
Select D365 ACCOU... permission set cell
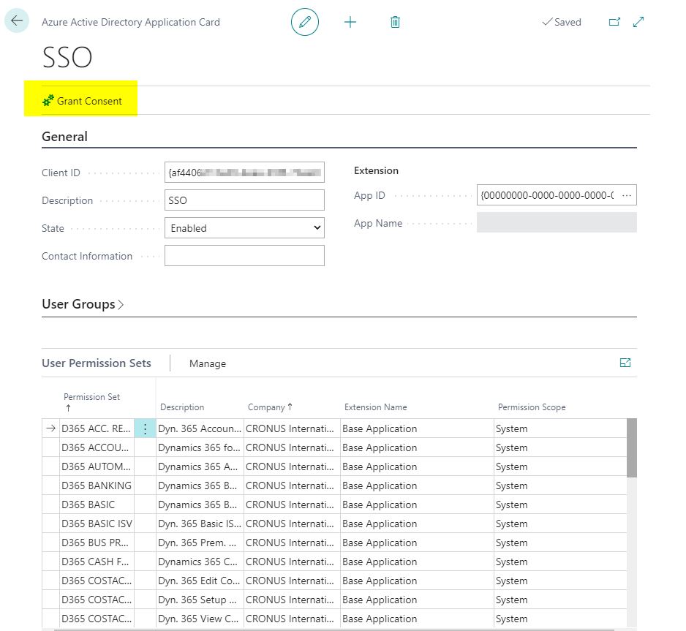coord(97,447)
